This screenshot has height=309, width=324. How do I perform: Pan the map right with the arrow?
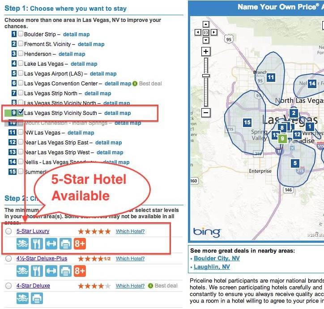(x=214, y=32)
